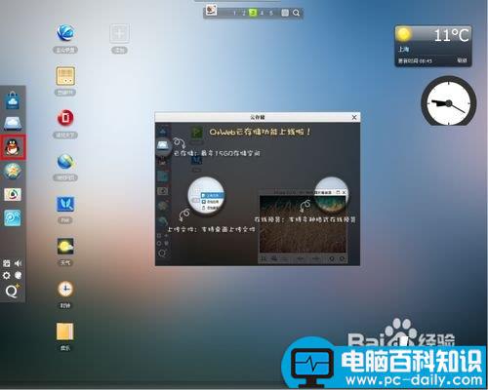Screen dimensions: 488x390
Task: Open the cloud storage drive icon in dock
Action: click(13, 124)
